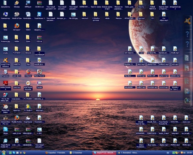This screenshot has height=155, width=193.
Task: Select the Adobe folder
Action: pyautogui.click(x=17, y=38)
